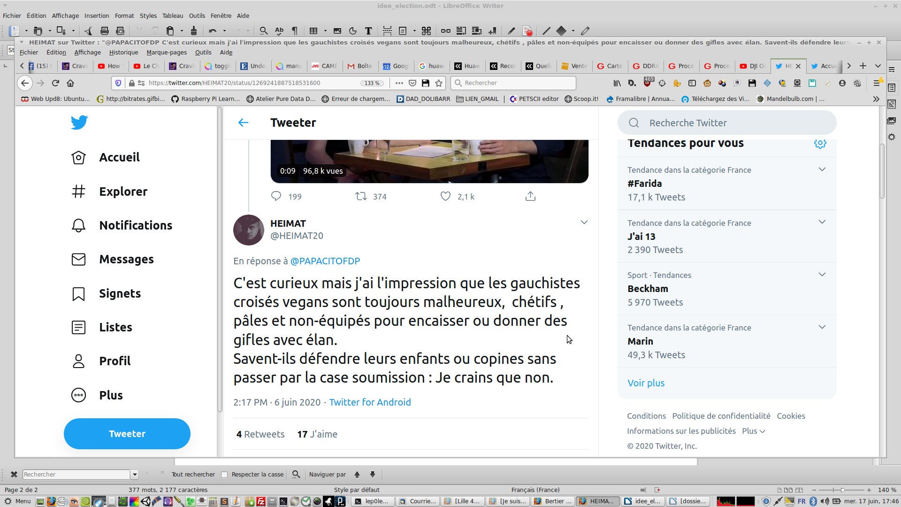
Task: Like the video tweet with heart icon
Action: 445,196
